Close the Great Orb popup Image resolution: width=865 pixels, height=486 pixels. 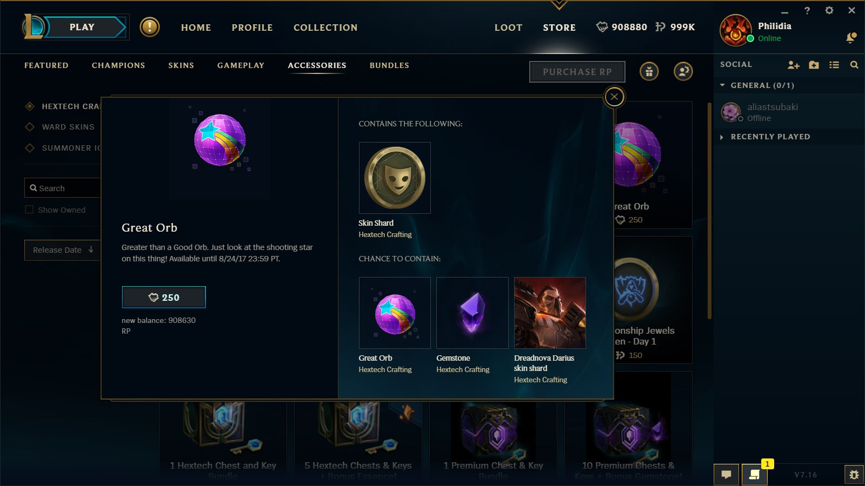pyautogui.click(x=614, y=97)
